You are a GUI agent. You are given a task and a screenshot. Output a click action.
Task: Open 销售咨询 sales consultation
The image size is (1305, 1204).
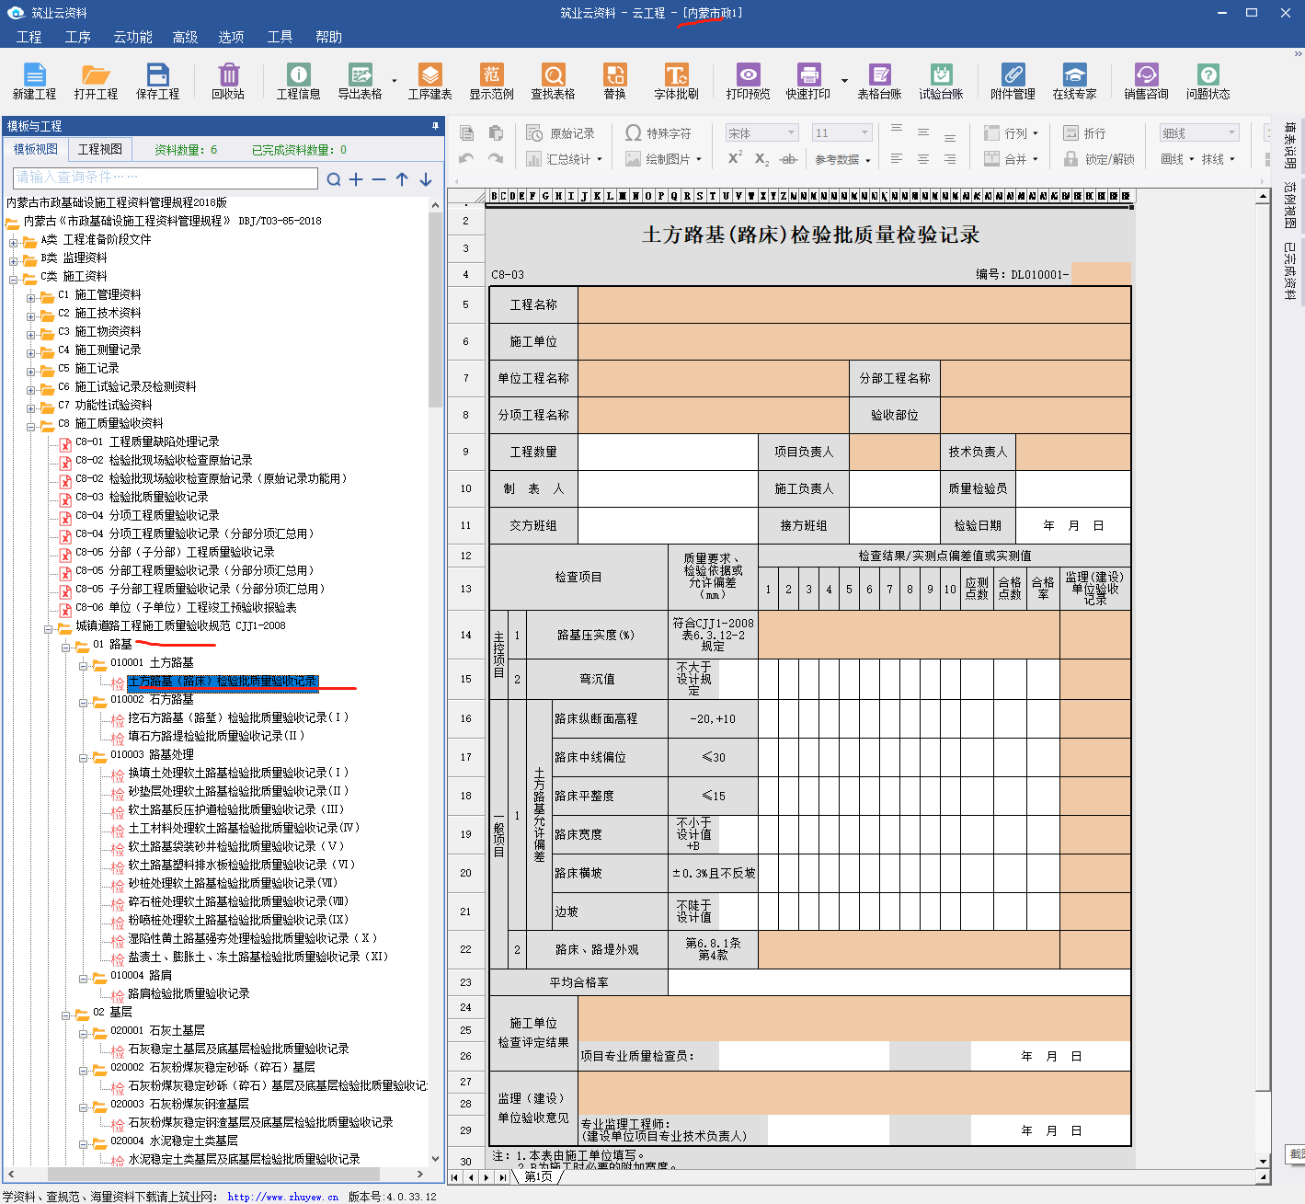(x=1146, y=81)
